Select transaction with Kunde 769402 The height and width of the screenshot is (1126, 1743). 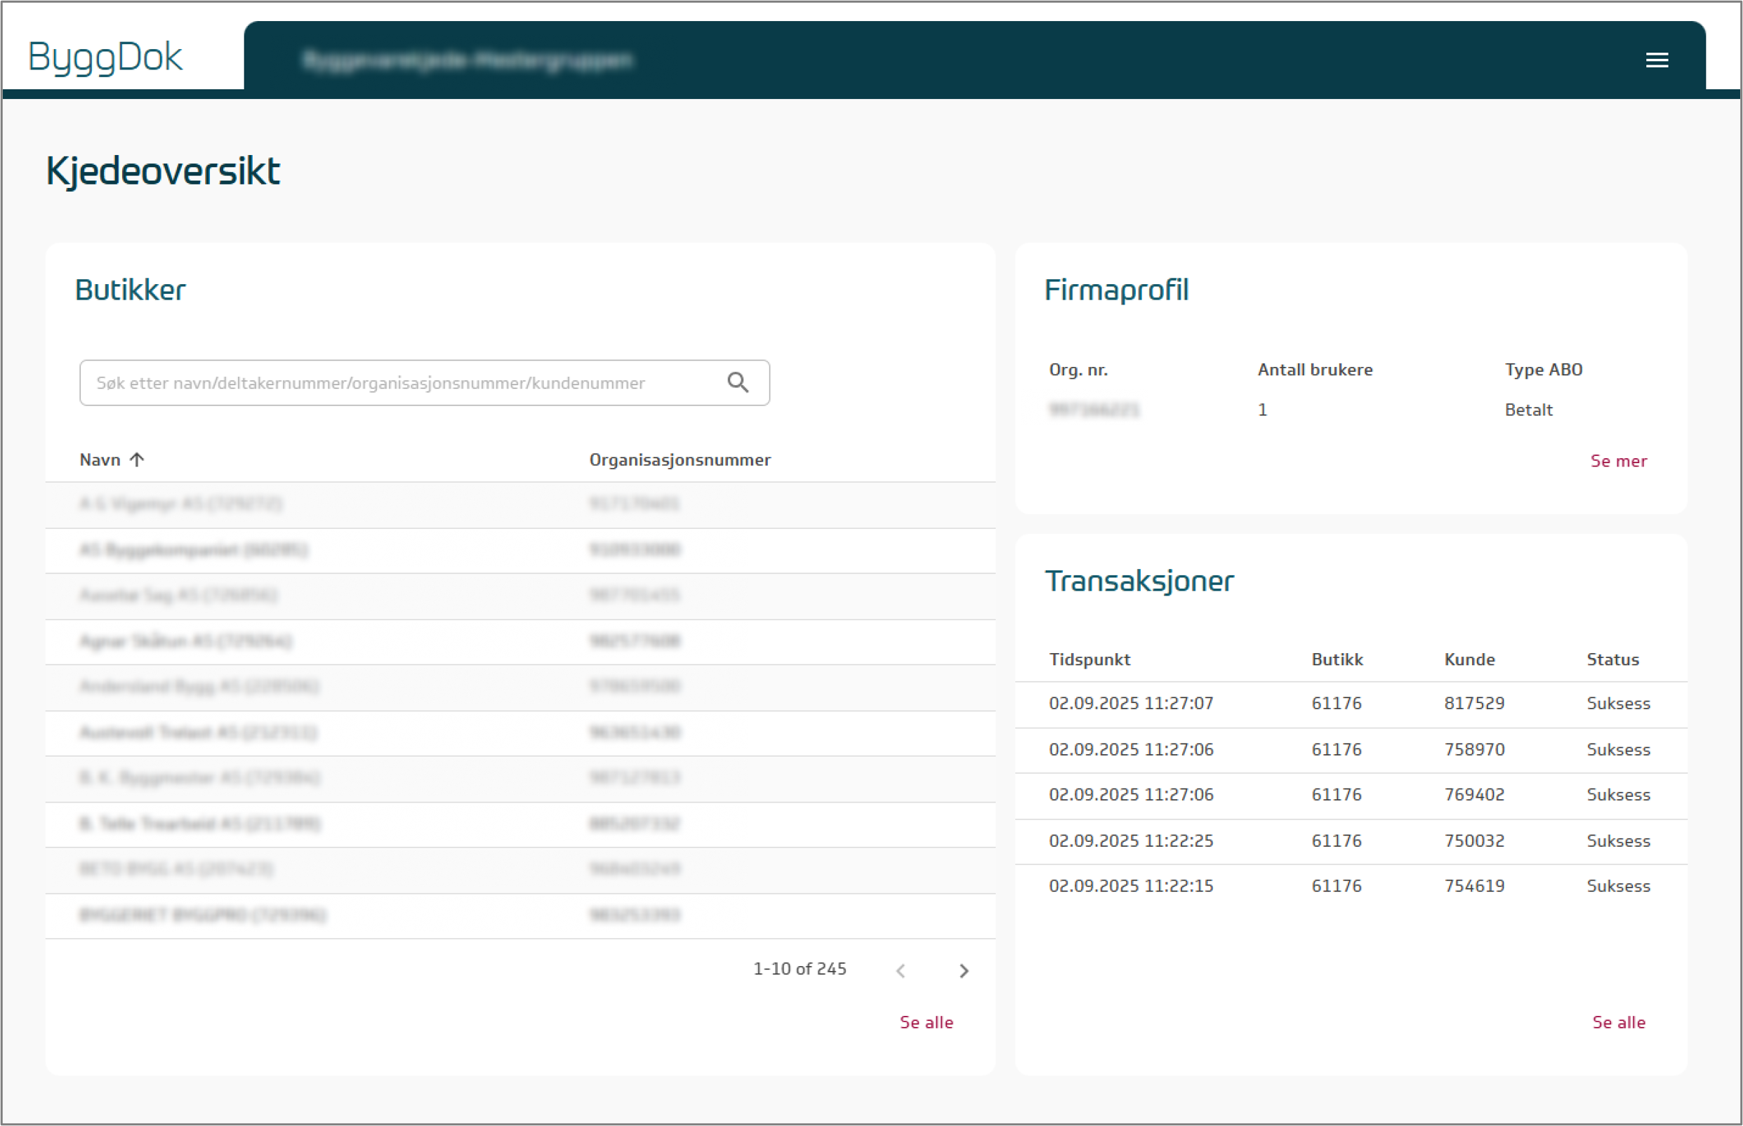(x=1474, y=795)
